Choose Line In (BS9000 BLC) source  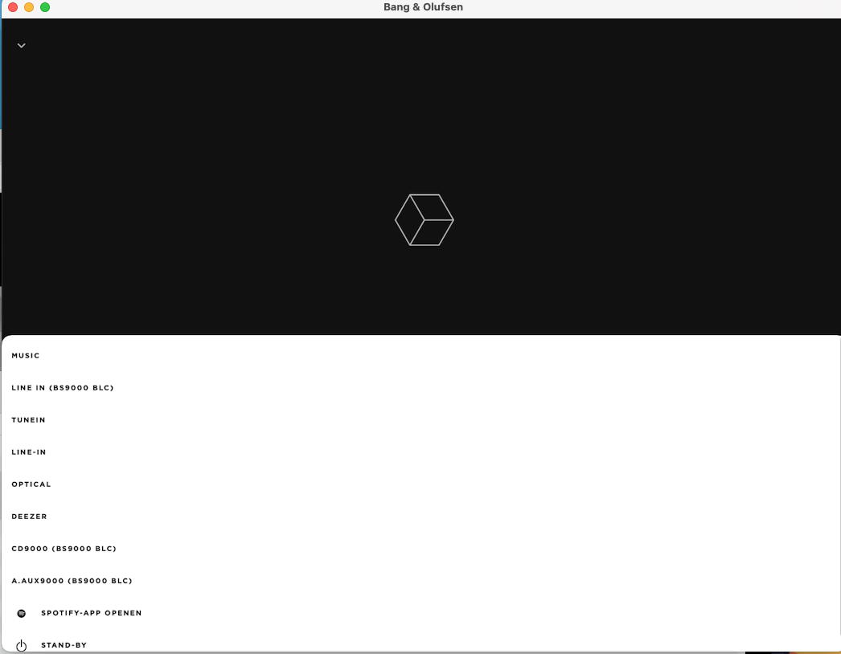click(63, 388)
